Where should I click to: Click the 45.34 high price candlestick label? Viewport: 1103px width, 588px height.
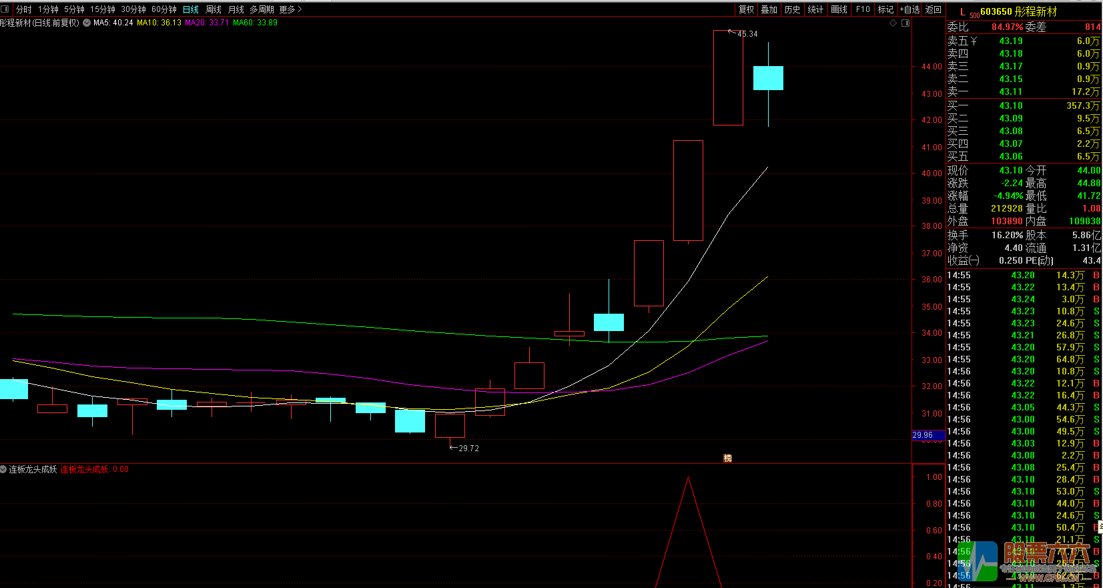747,34
